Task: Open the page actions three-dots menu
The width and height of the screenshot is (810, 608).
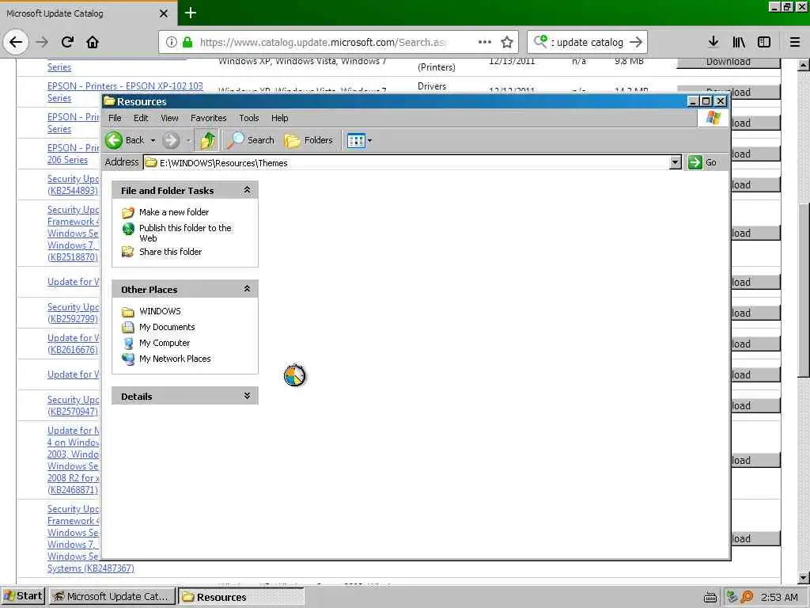Action: tap(485, 42)
